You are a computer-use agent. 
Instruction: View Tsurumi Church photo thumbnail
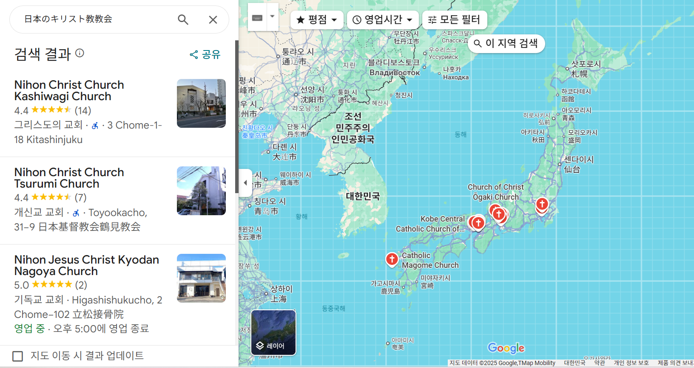pos(201,191)
